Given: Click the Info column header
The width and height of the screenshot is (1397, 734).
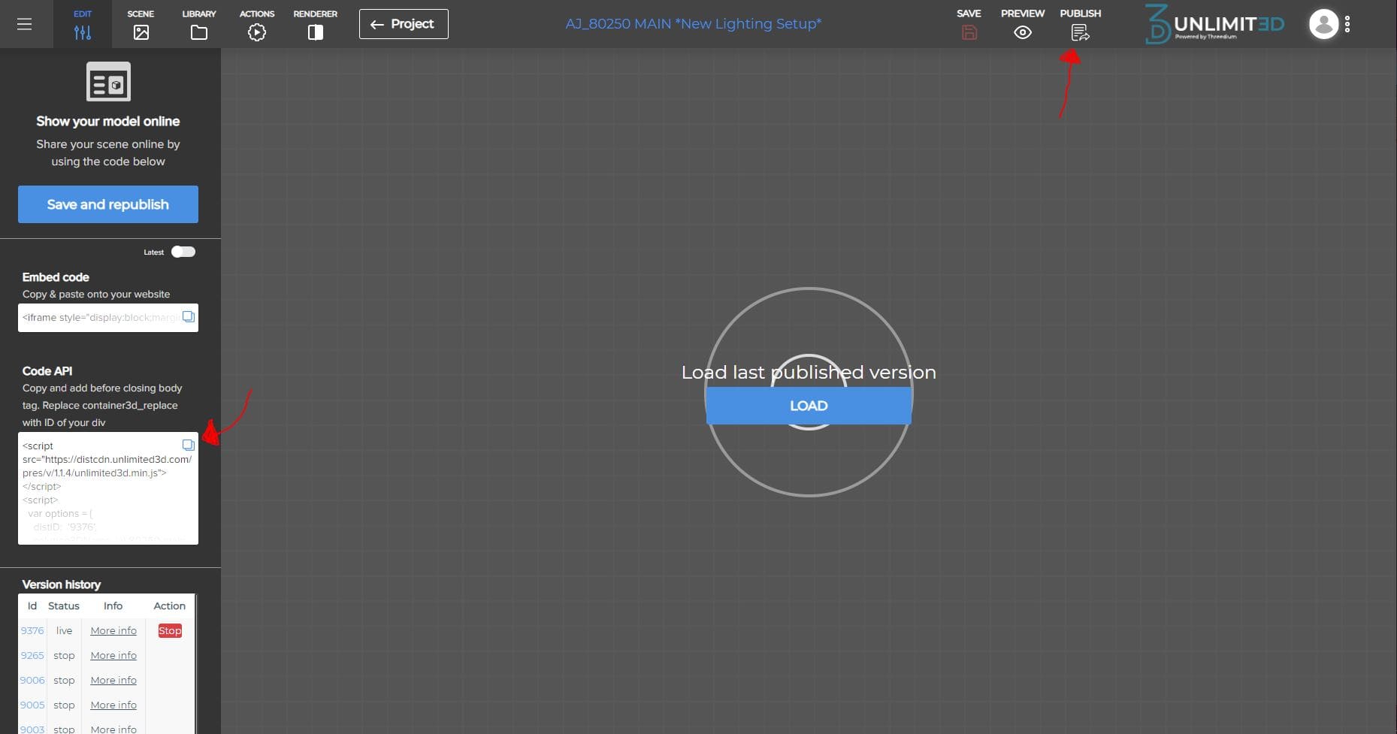Looking at the screenshot, I should point(113,606).
